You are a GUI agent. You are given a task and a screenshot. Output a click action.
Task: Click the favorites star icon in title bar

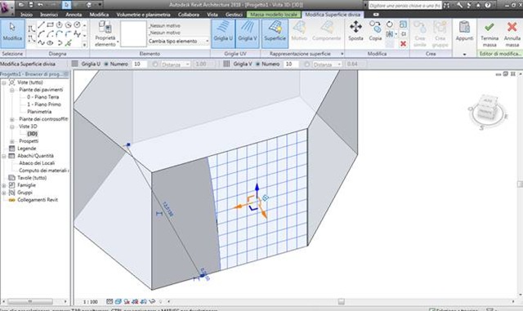click(478, 5)
